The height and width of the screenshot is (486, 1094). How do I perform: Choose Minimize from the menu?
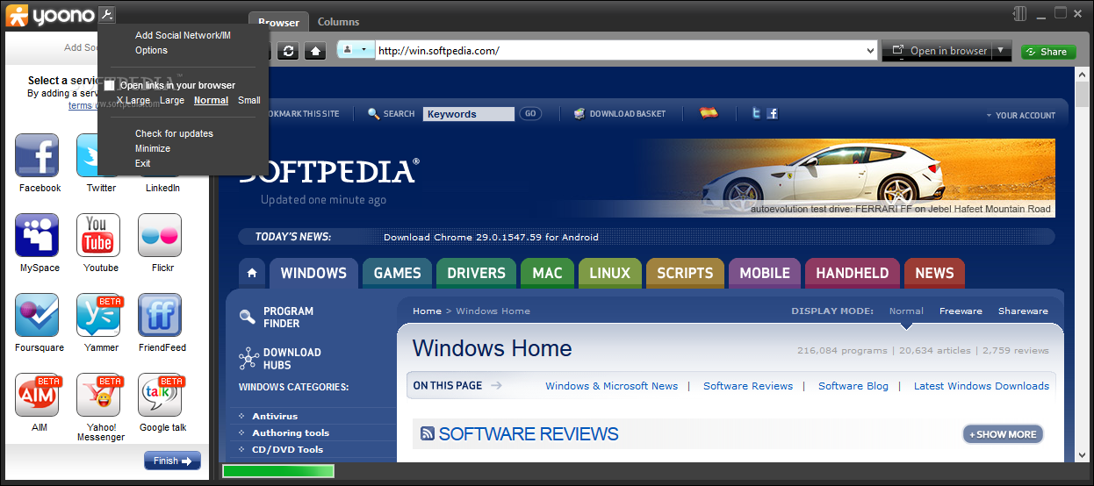click(153, 148)
